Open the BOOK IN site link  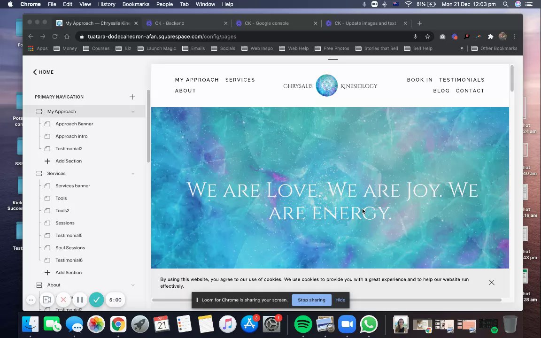click(x=419, y=80)
